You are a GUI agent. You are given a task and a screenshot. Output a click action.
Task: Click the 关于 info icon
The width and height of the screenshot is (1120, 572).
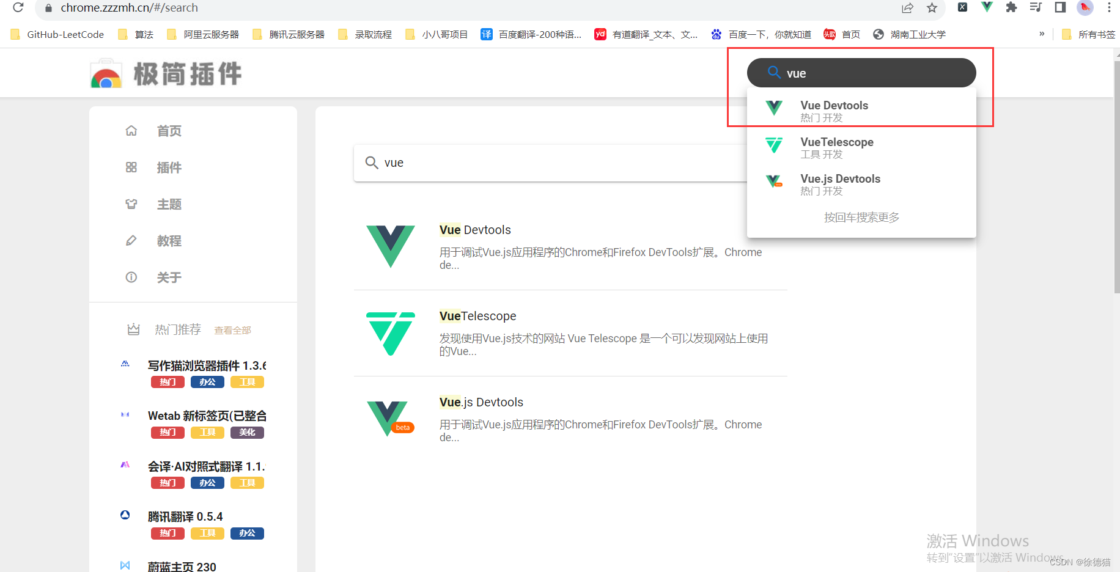tap(131, 277)
